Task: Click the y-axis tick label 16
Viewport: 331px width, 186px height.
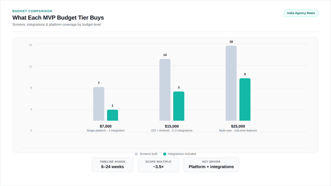Action: 30,45
